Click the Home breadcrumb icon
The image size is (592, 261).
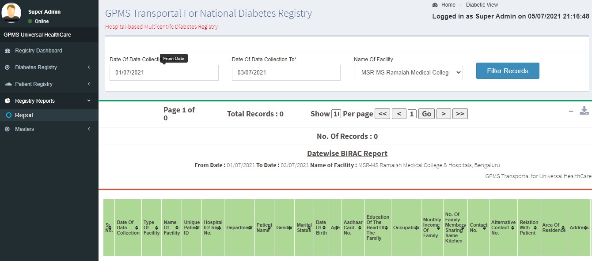[x=434, y=5]
